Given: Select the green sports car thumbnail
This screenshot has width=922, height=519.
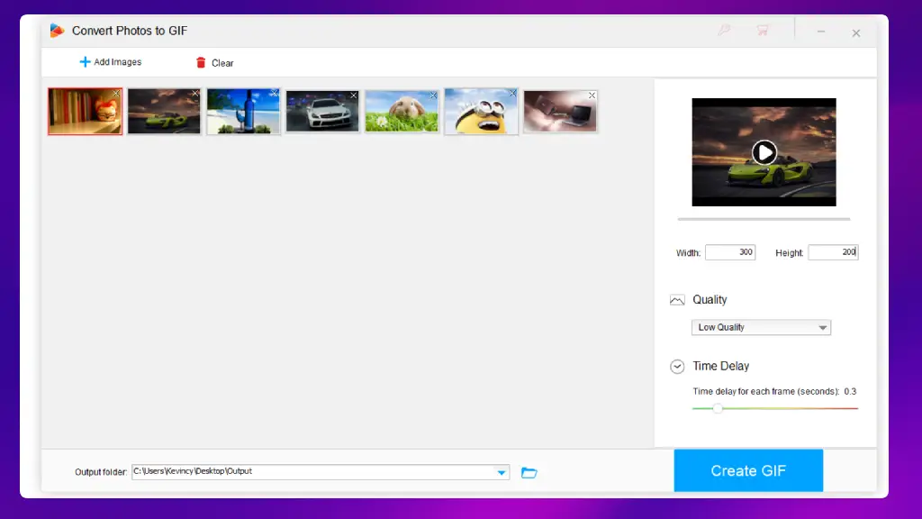Looking at the screenshot, I should coord(164,111).
